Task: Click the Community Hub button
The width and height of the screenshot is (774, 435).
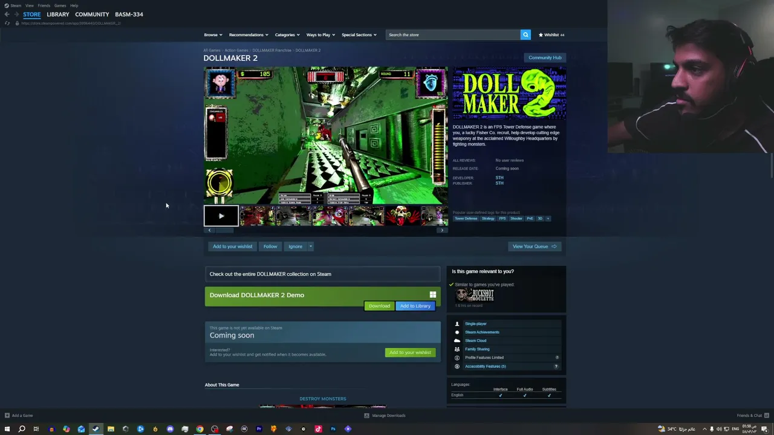Action: click(x=545, y=57)
